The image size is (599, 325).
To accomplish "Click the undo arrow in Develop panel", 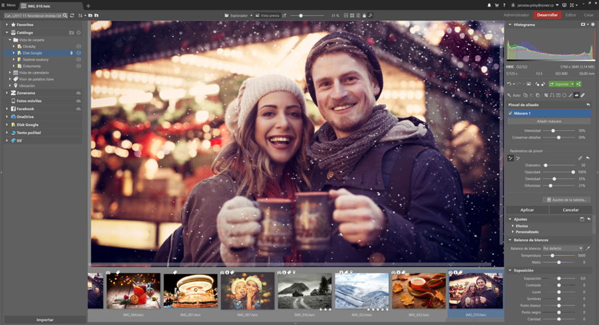I will pos(509,84).
